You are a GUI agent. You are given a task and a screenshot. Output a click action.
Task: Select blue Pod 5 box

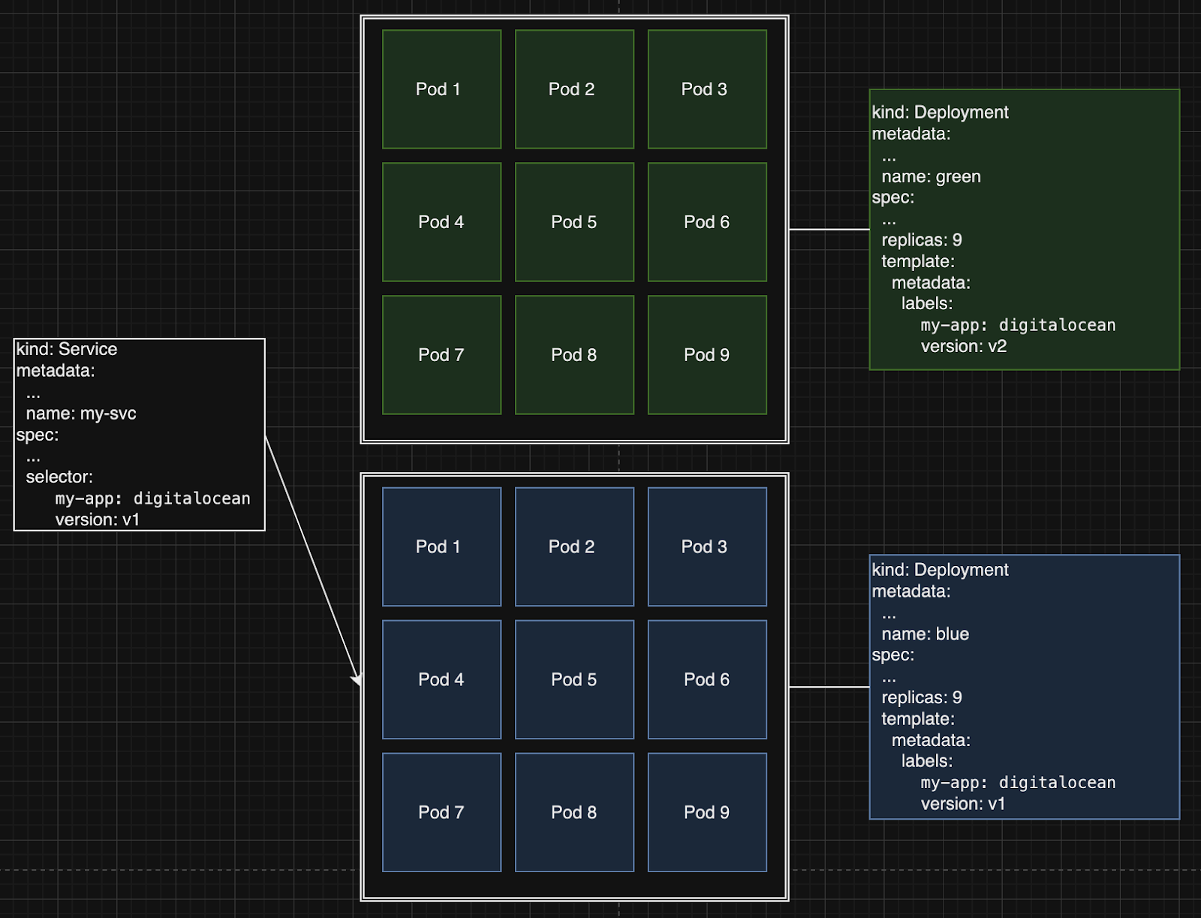click(x=574, y=679)
